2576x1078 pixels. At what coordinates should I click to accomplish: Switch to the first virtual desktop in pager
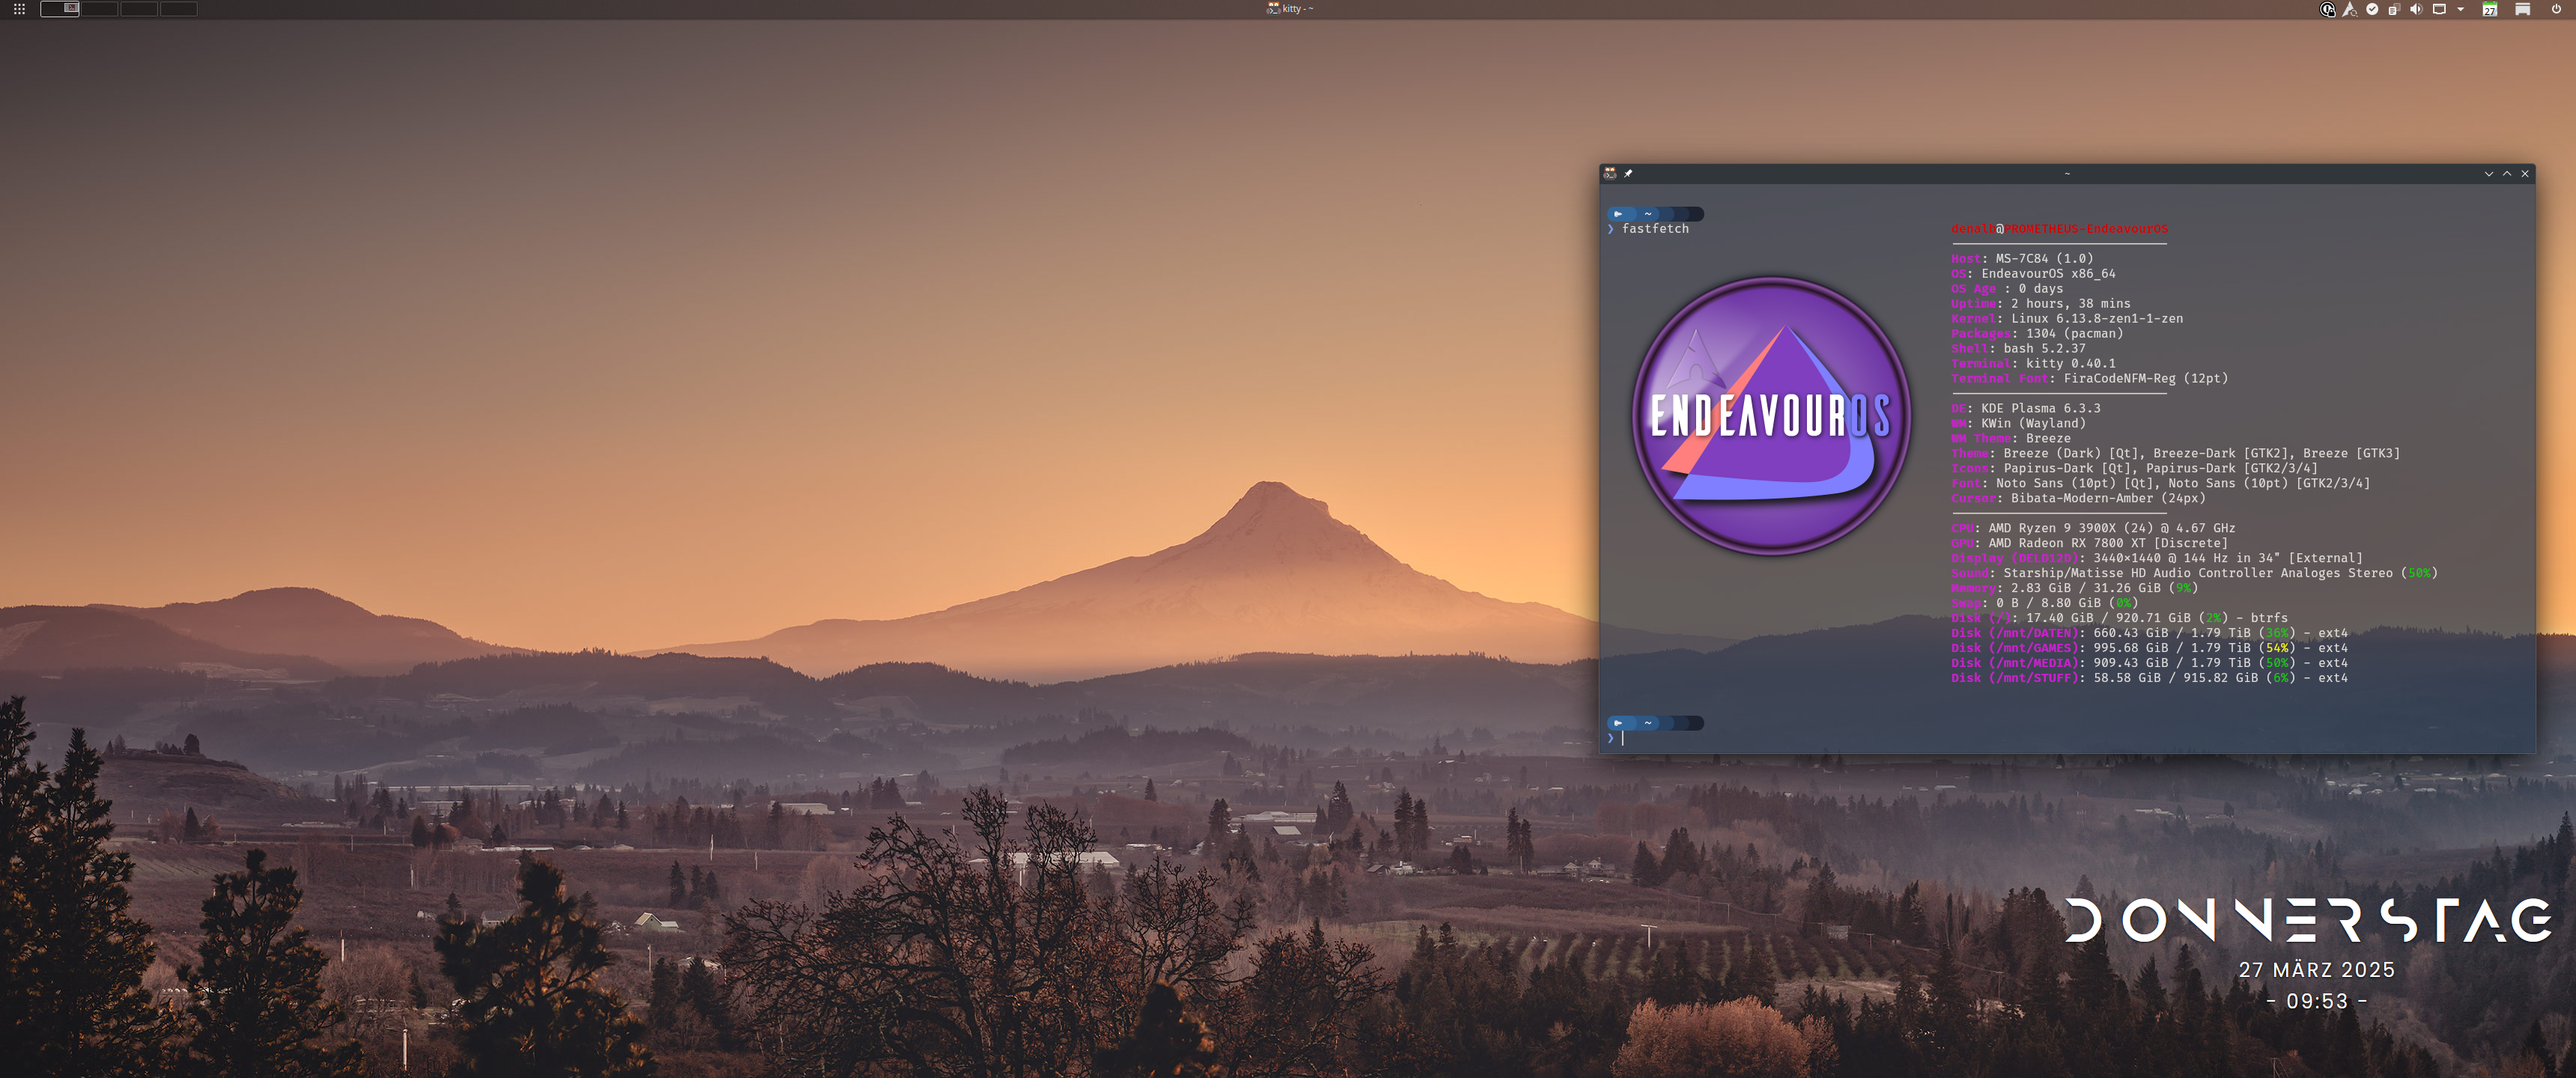60,9
